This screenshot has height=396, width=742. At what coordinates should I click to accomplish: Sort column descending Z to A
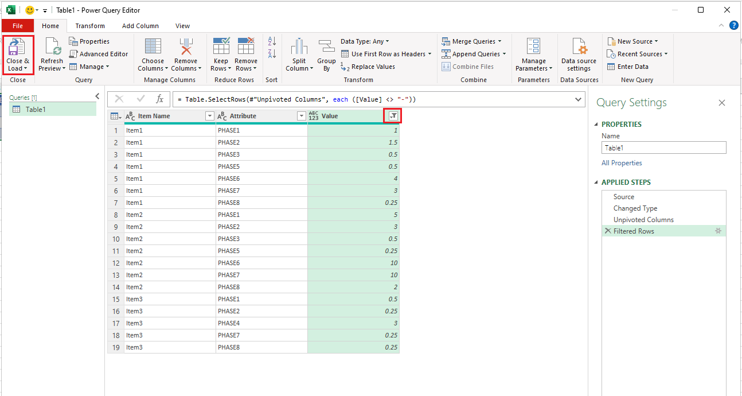(x=272, y=54)
